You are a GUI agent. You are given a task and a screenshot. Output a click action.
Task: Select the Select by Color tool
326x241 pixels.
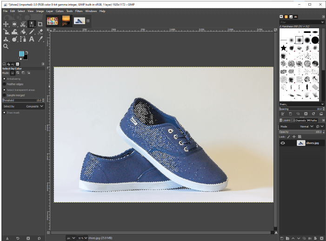click(32, 24)
